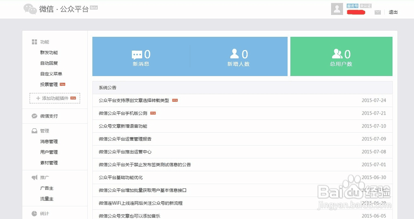Open 投票管理 sidebar item
This screenshot has height=219, width=414.
pyautogui.click(x=49, y=84)
